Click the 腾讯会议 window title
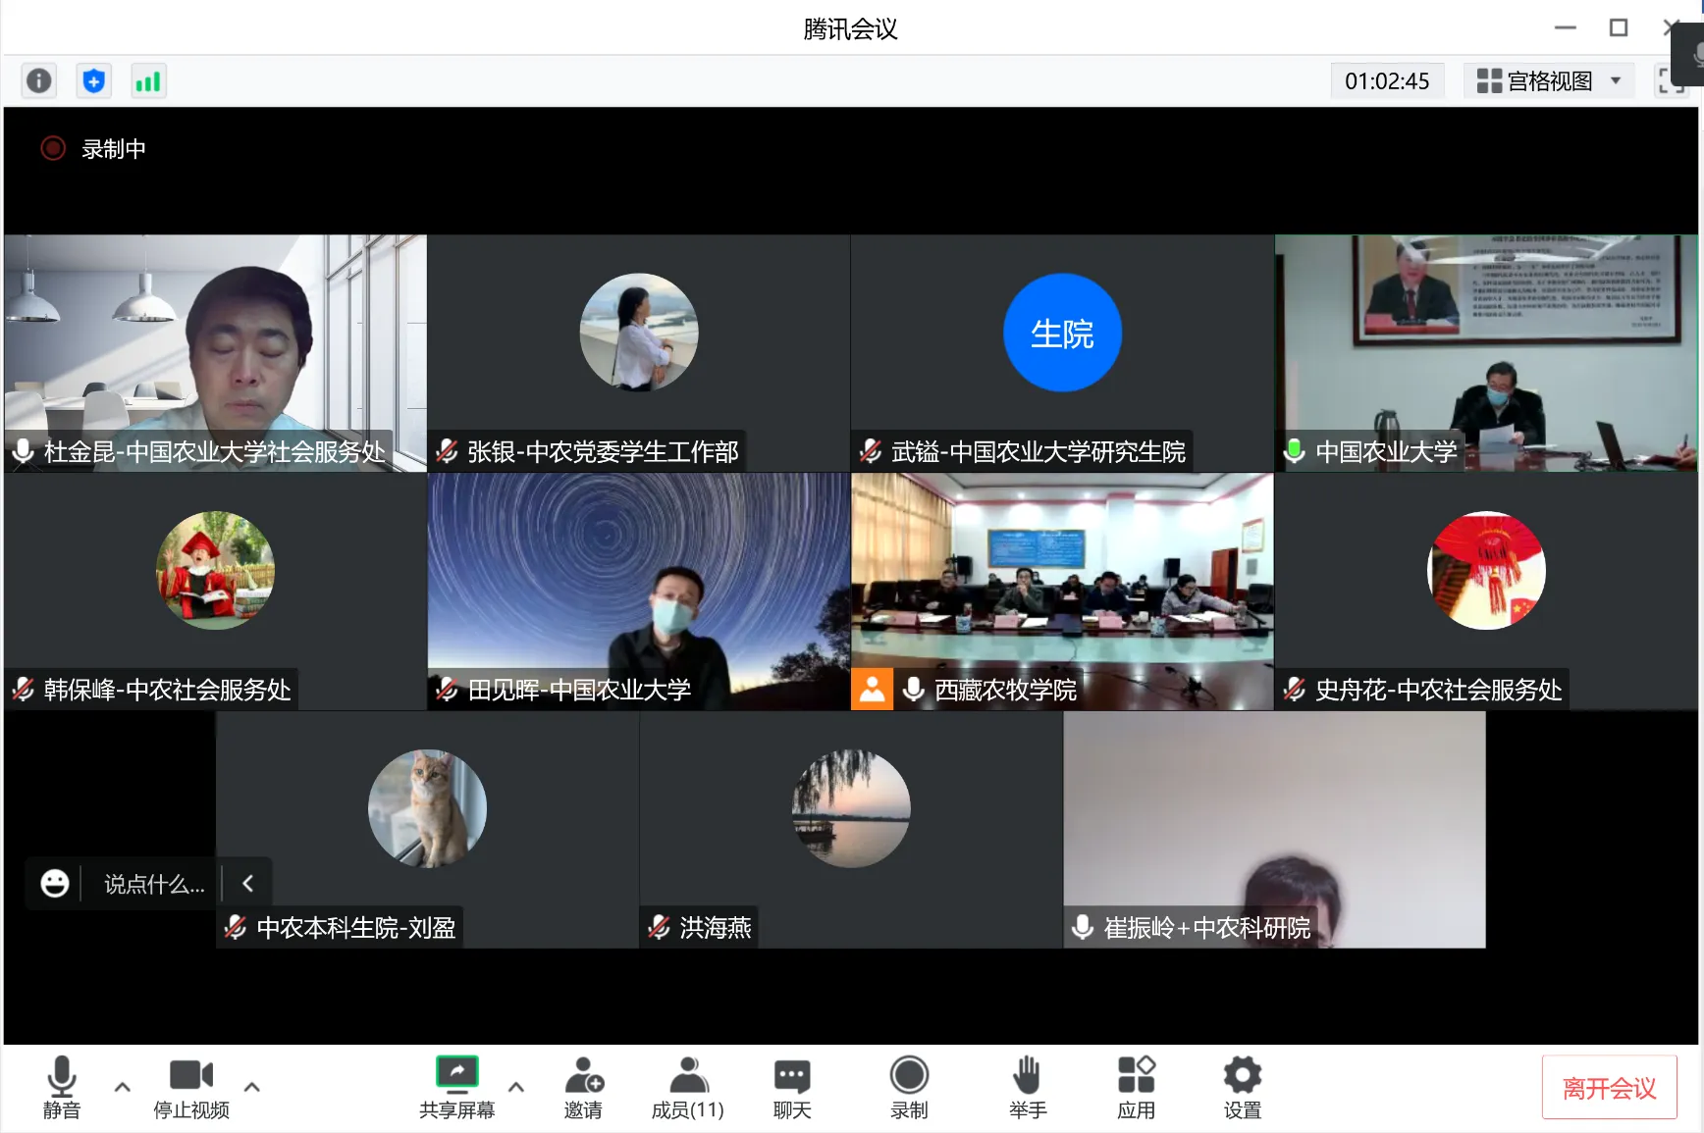 tap(851, 28)
